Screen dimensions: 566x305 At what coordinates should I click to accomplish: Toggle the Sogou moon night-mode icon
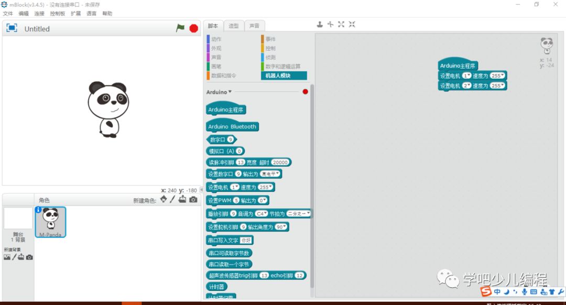pos(507,292)
